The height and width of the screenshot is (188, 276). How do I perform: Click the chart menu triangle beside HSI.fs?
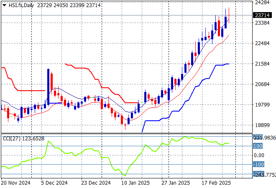pos(4,4)
